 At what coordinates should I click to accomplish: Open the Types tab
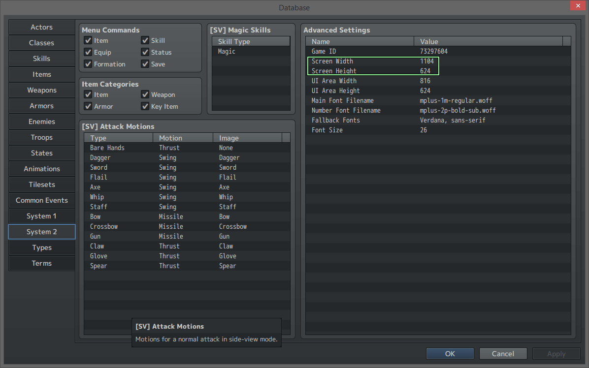(x=42, y=247)
